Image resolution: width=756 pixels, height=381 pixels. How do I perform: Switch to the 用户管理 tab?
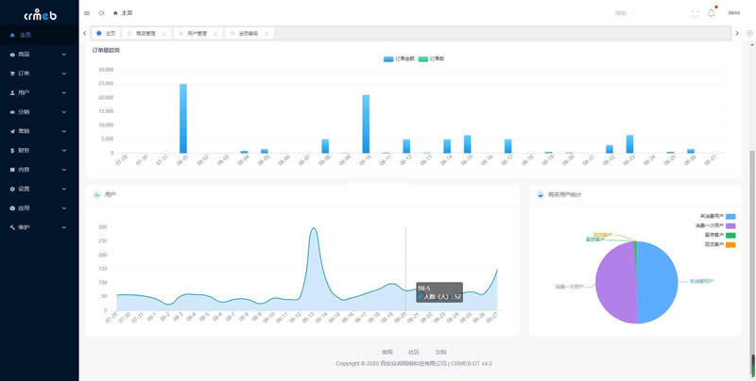point(196,33)
